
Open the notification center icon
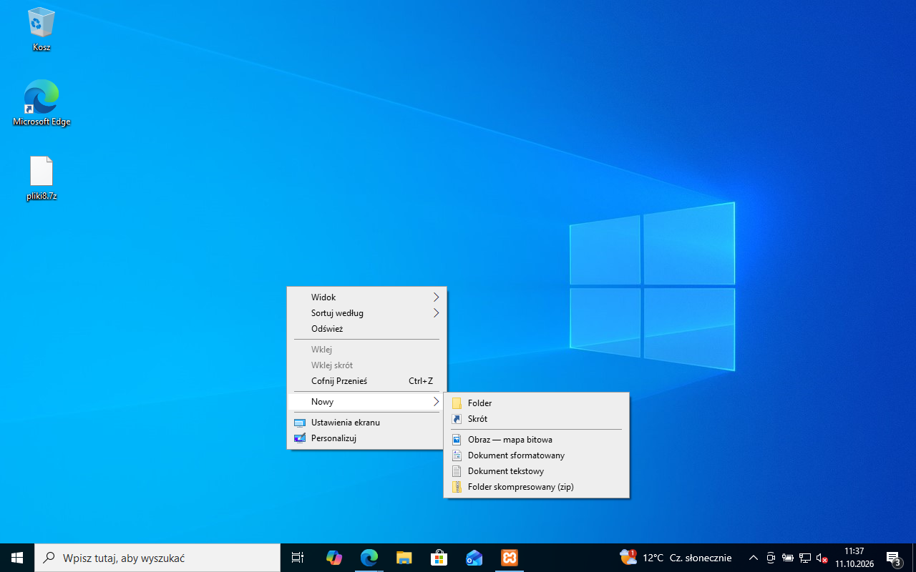(894, 558)
